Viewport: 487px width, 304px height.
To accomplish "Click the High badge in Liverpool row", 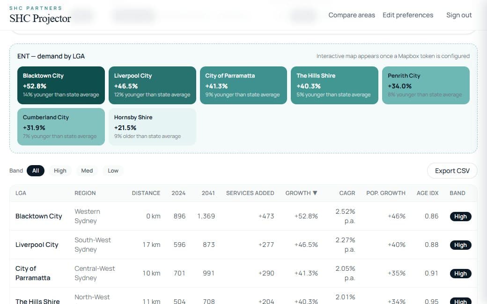I will click(x=461, y=245).
